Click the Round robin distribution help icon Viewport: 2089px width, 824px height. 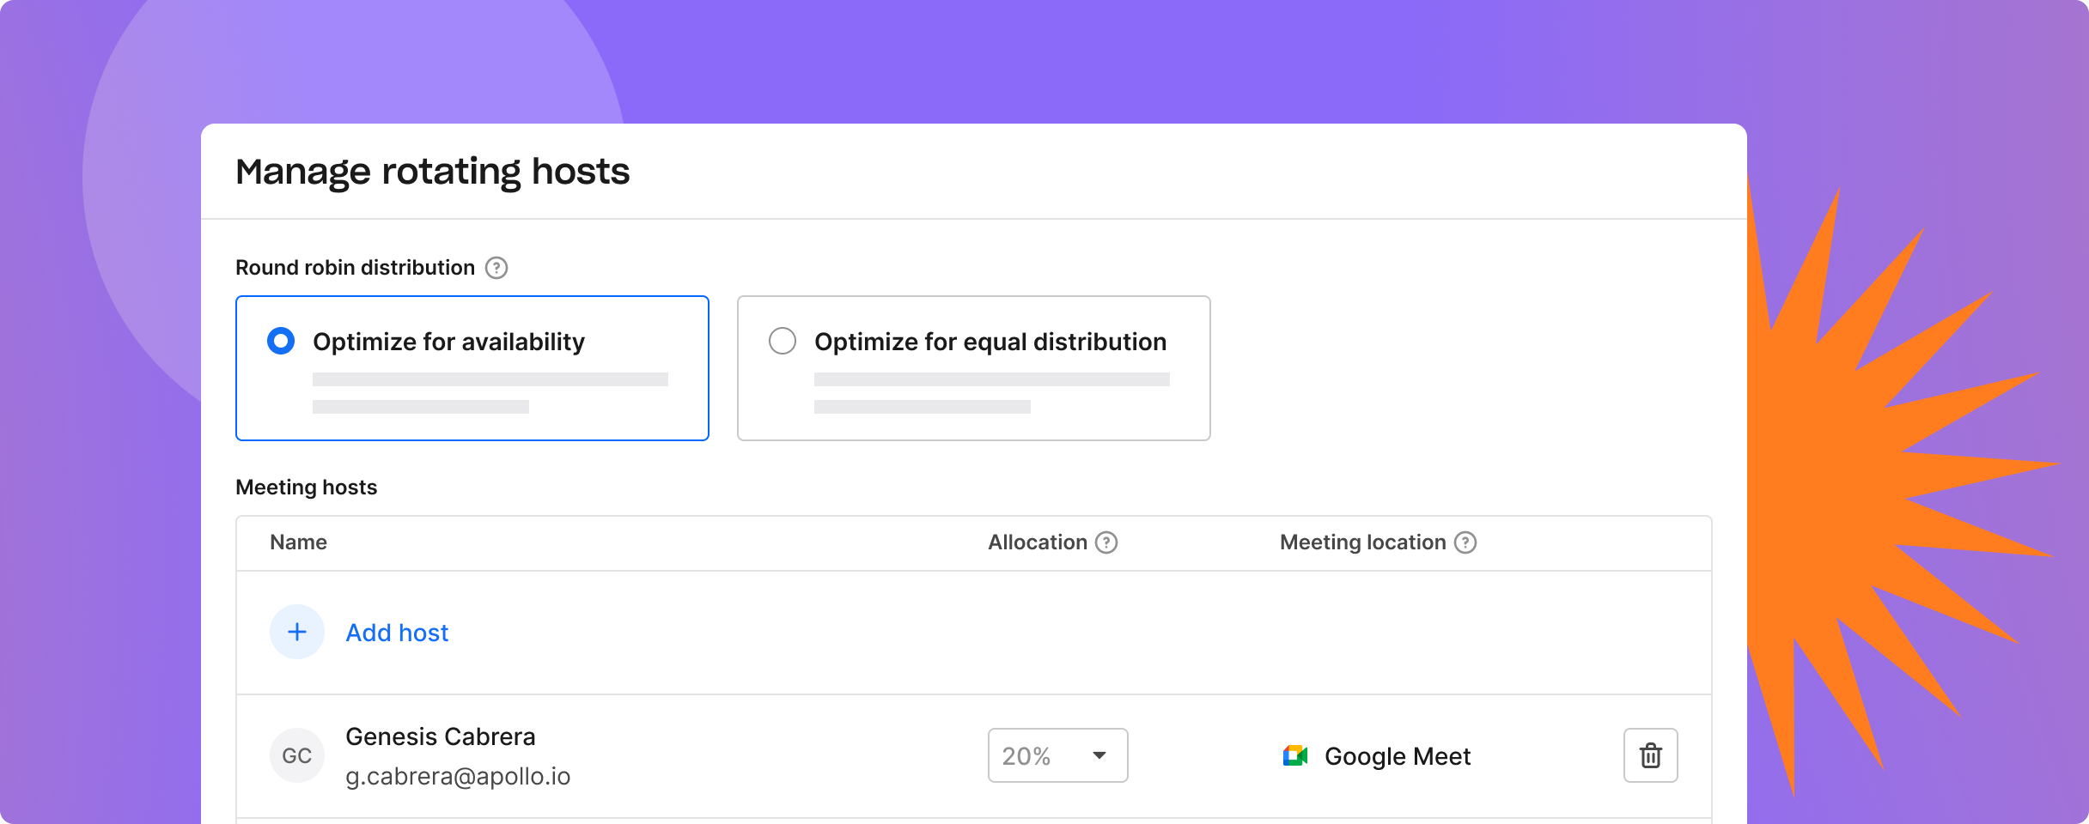[496, 268]
